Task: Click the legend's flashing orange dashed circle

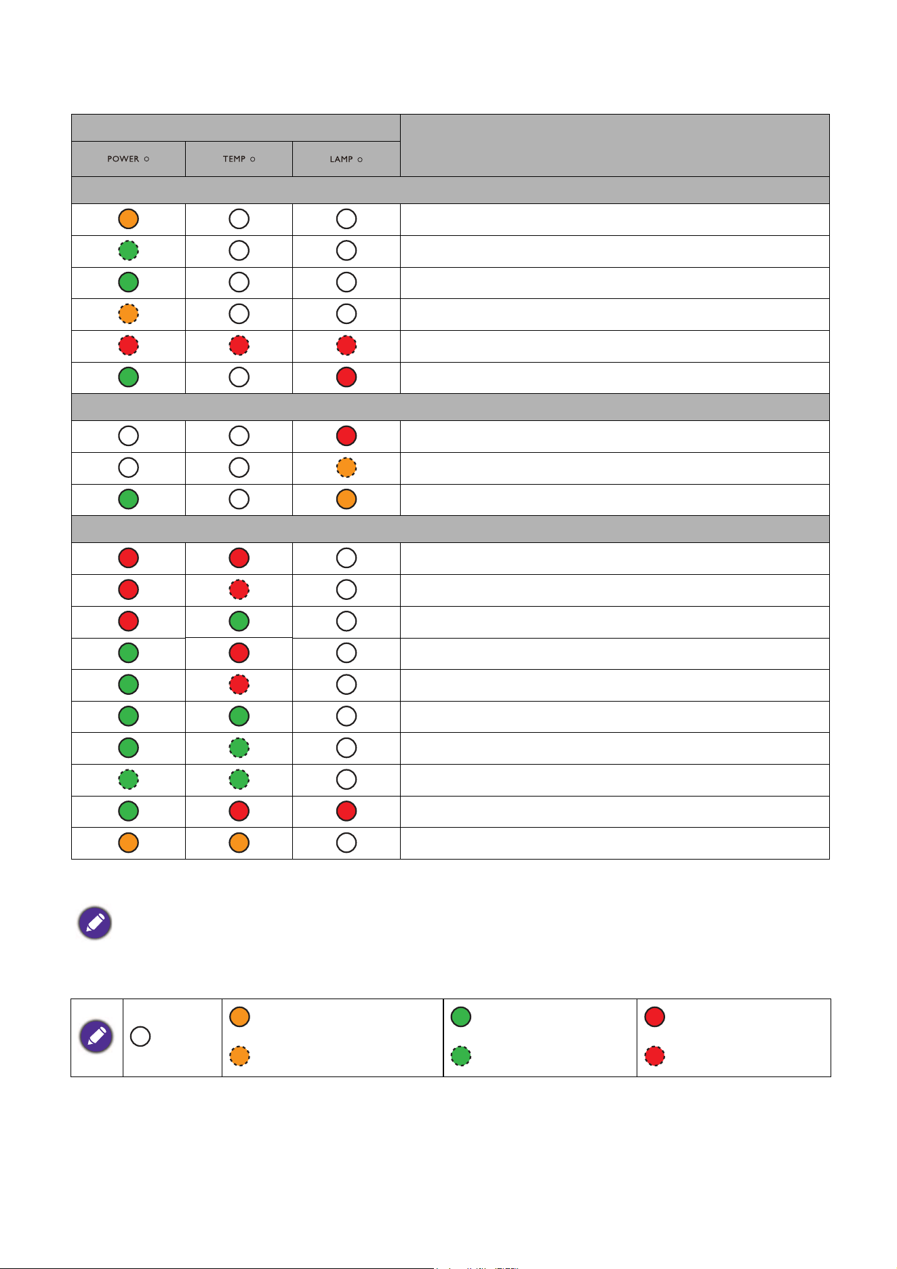Action: pyautogui.click(x=239, y=1056)
